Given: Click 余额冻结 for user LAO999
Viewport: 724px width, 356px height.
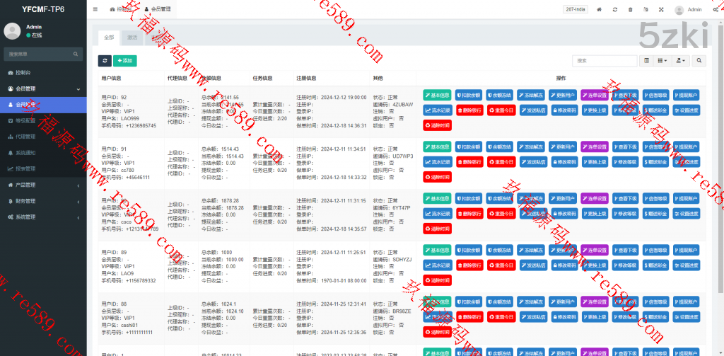Looking at the screenshot, I should click(499, 96).
